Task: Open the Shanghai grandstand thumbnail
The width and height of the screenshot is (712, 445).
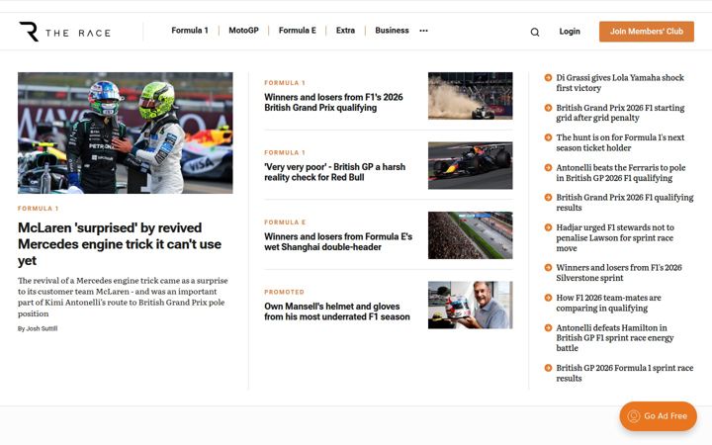Action: click(471, 235)
